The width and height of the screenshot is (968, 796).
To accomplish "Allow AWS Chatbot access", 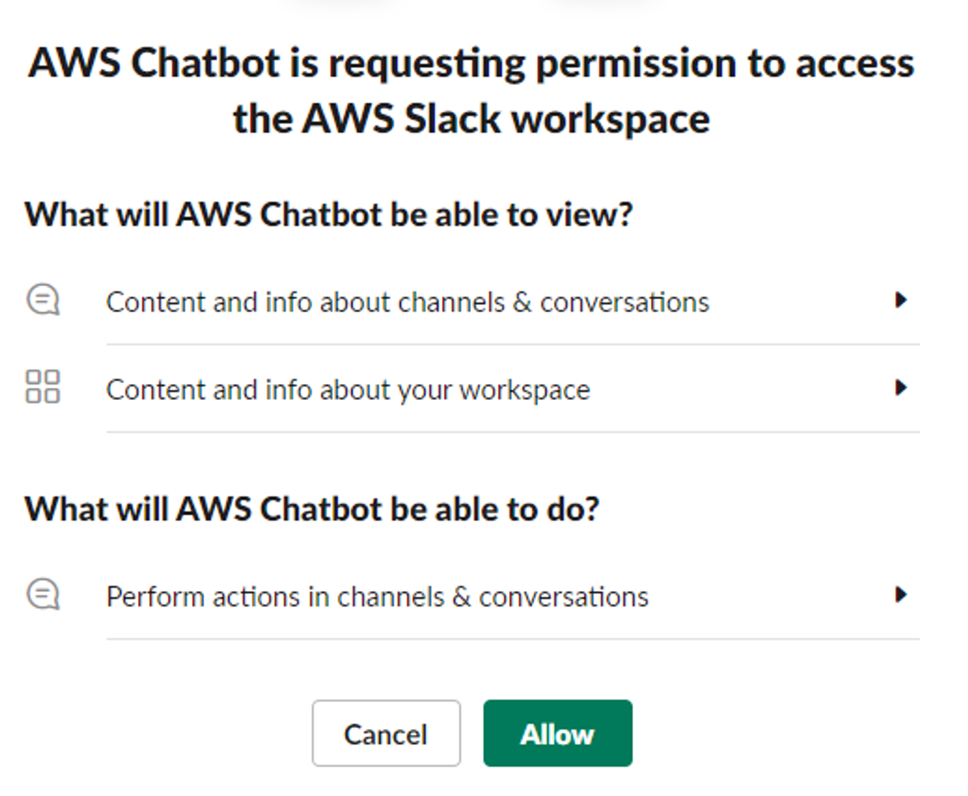I will 557,733.
